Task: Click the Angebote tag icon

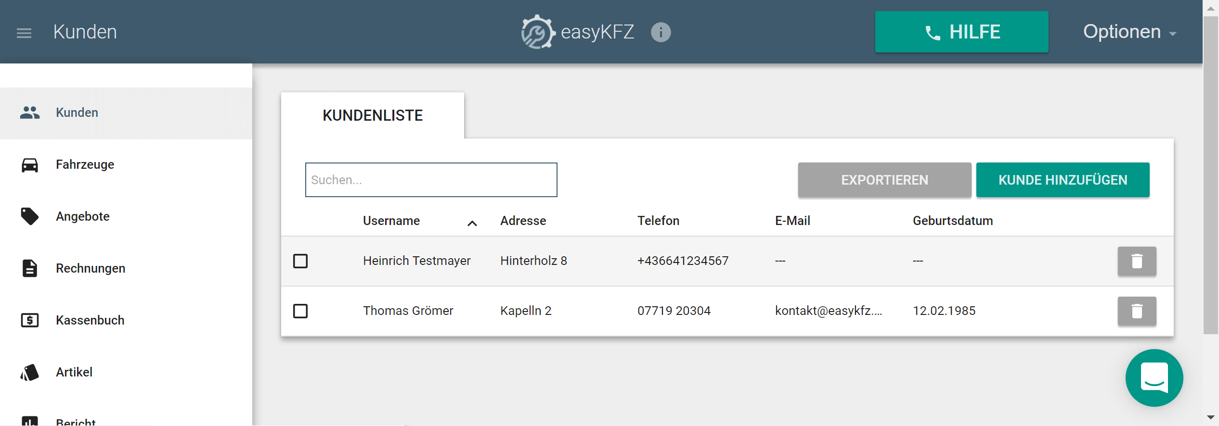Action: (30, 216)
